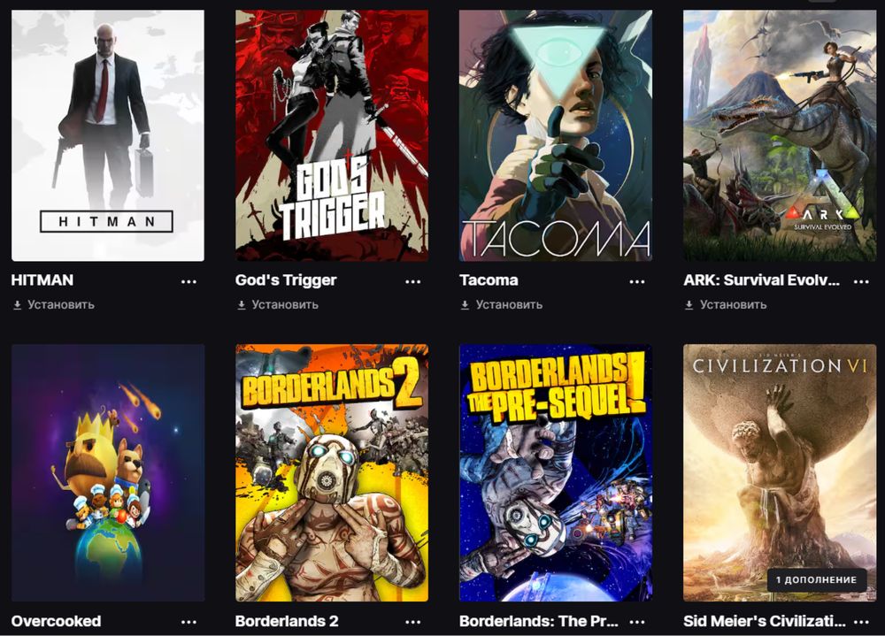Open options menu for ARK: Survival Evolved
The image size is (885, 636).
(861, 281)
